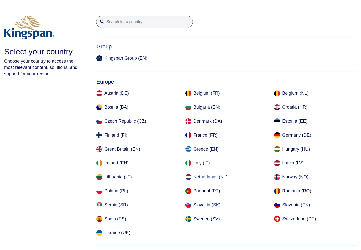Screen dimensions: 361x250
Task: Click the Czech Republic flag icon
Action: 99,121
